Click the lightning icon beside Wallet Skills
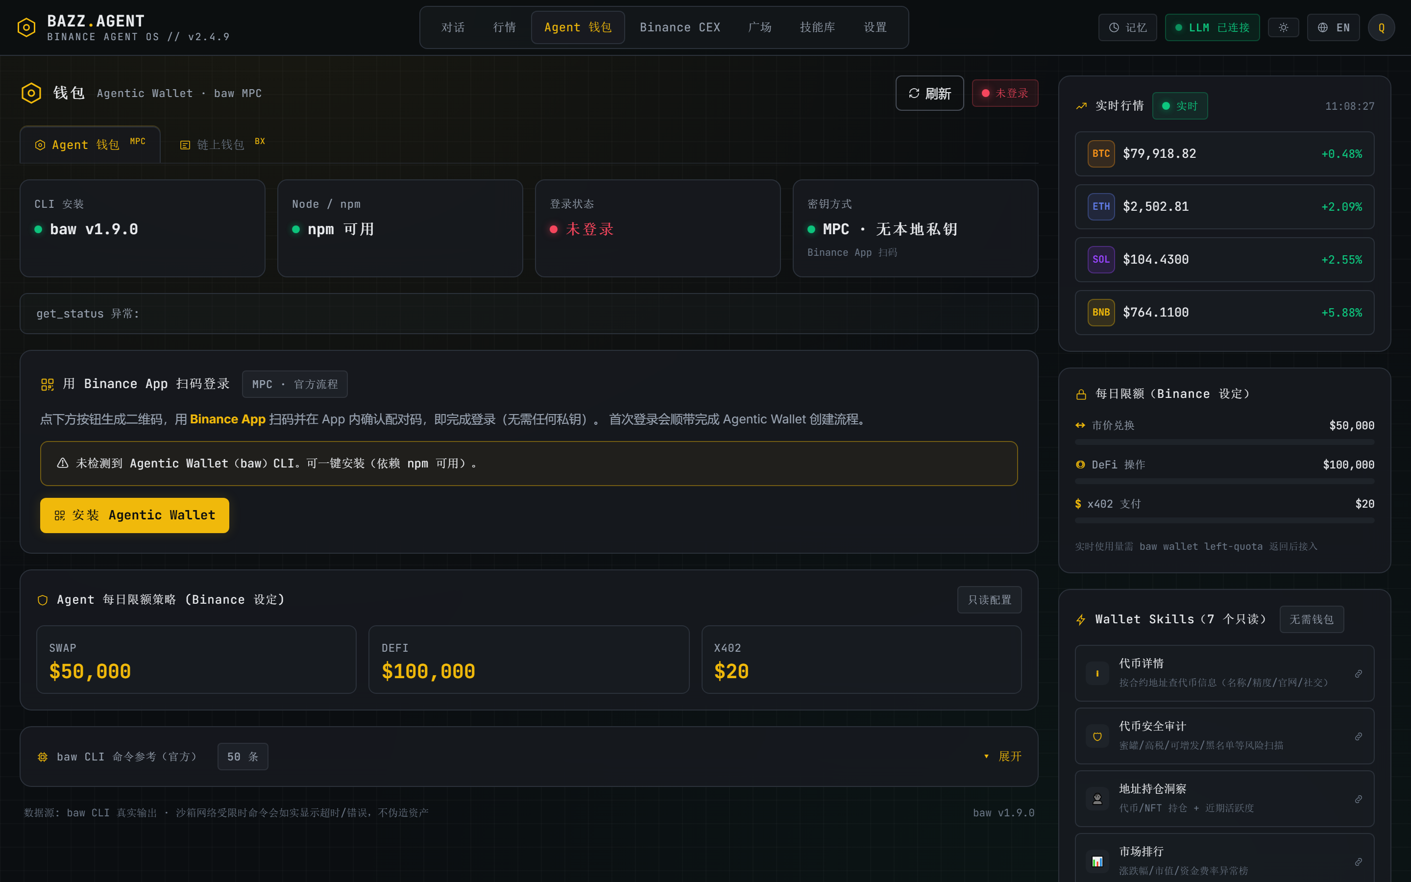Viewport: 1411px width, 882px height. [x=1081, y=619]
